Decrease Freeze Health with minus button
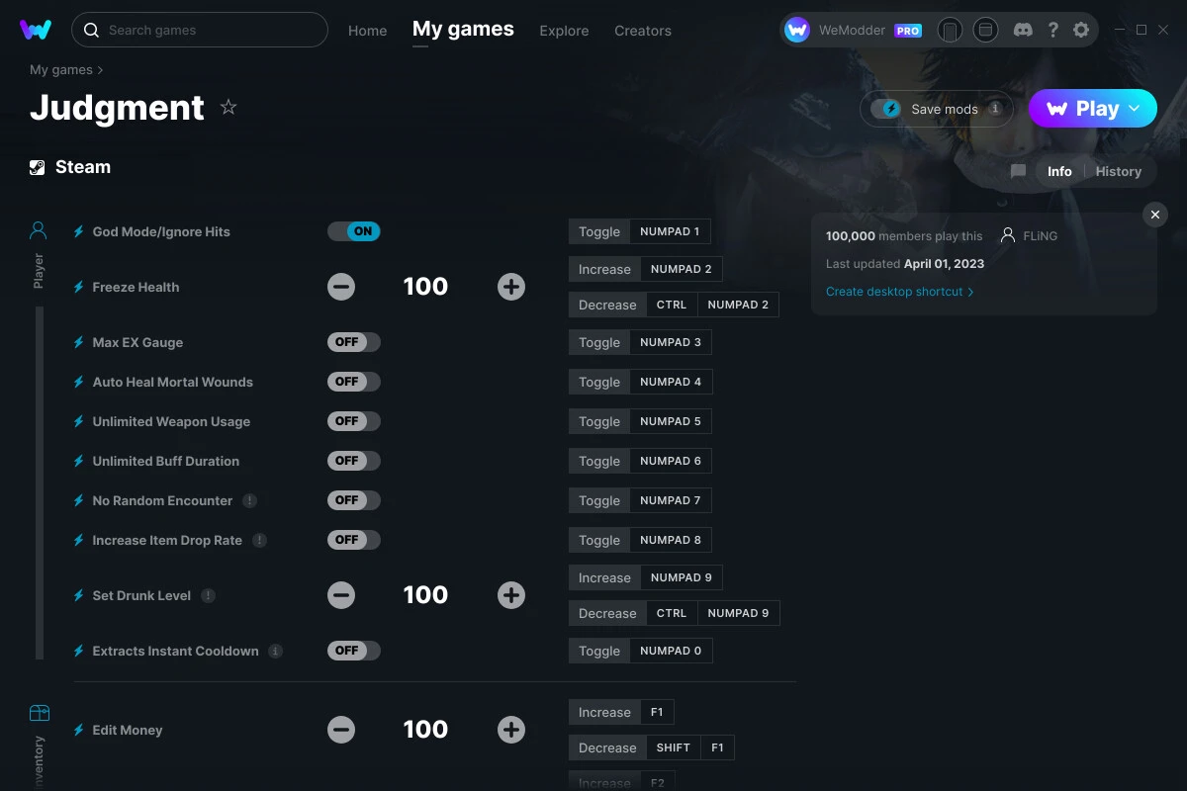This screenshot has height=791, width=1187. point(341,287)
